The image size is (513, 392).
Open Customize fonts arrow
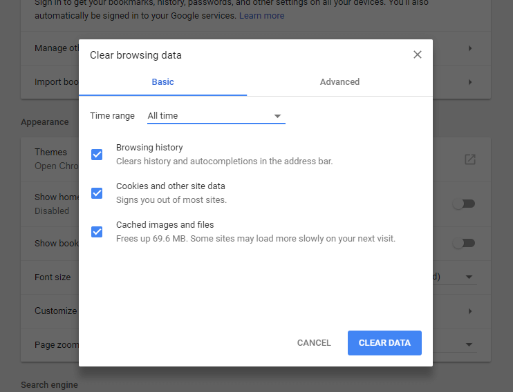[x=470, y=311]
